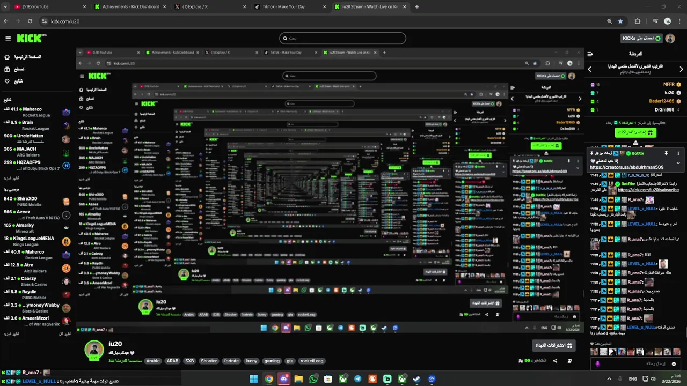Viewport: 687px width, 386px height.
Task: Open new browser tab plus button
Action: tap(417, 6)
